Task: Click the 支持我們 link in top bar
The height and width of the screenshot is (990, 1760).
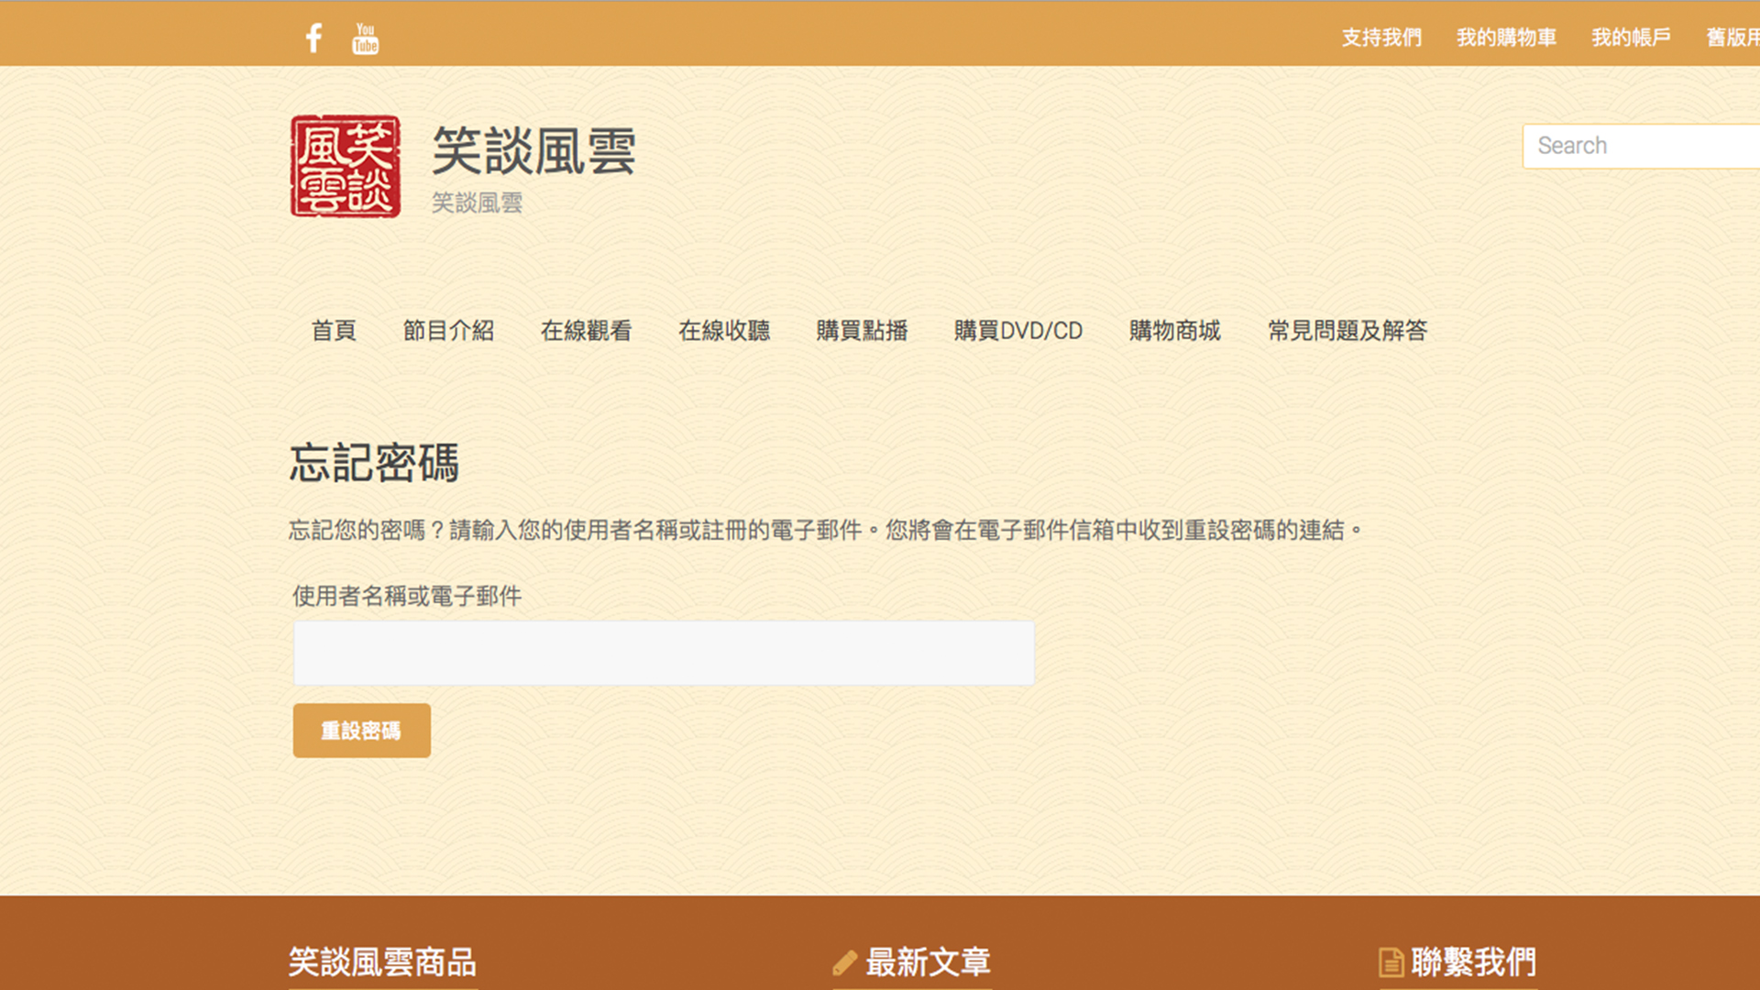Action: pos(1381,38)
